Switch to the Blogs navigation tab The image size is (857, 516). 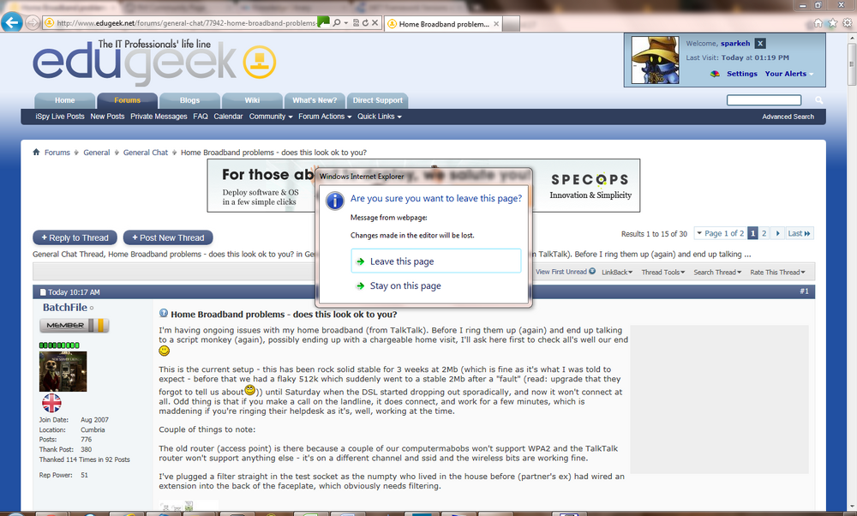tap(189, 100)
